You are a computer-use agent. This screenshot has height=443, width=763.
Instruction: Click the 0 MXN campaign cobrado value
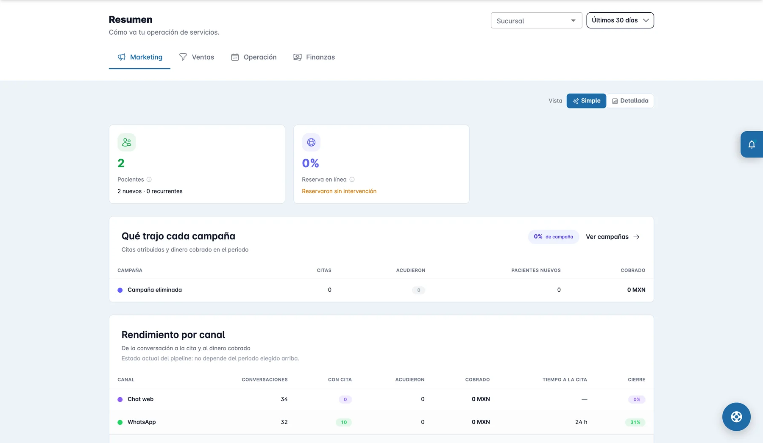[636, 290]
